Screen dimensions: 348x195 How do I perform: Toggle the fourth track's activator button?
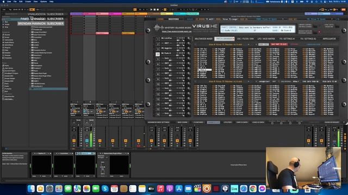(113, 141)
